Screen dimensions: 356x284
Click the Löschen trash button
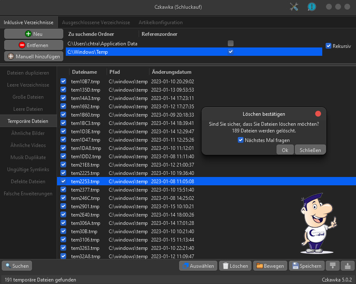(x=235, y=266)
